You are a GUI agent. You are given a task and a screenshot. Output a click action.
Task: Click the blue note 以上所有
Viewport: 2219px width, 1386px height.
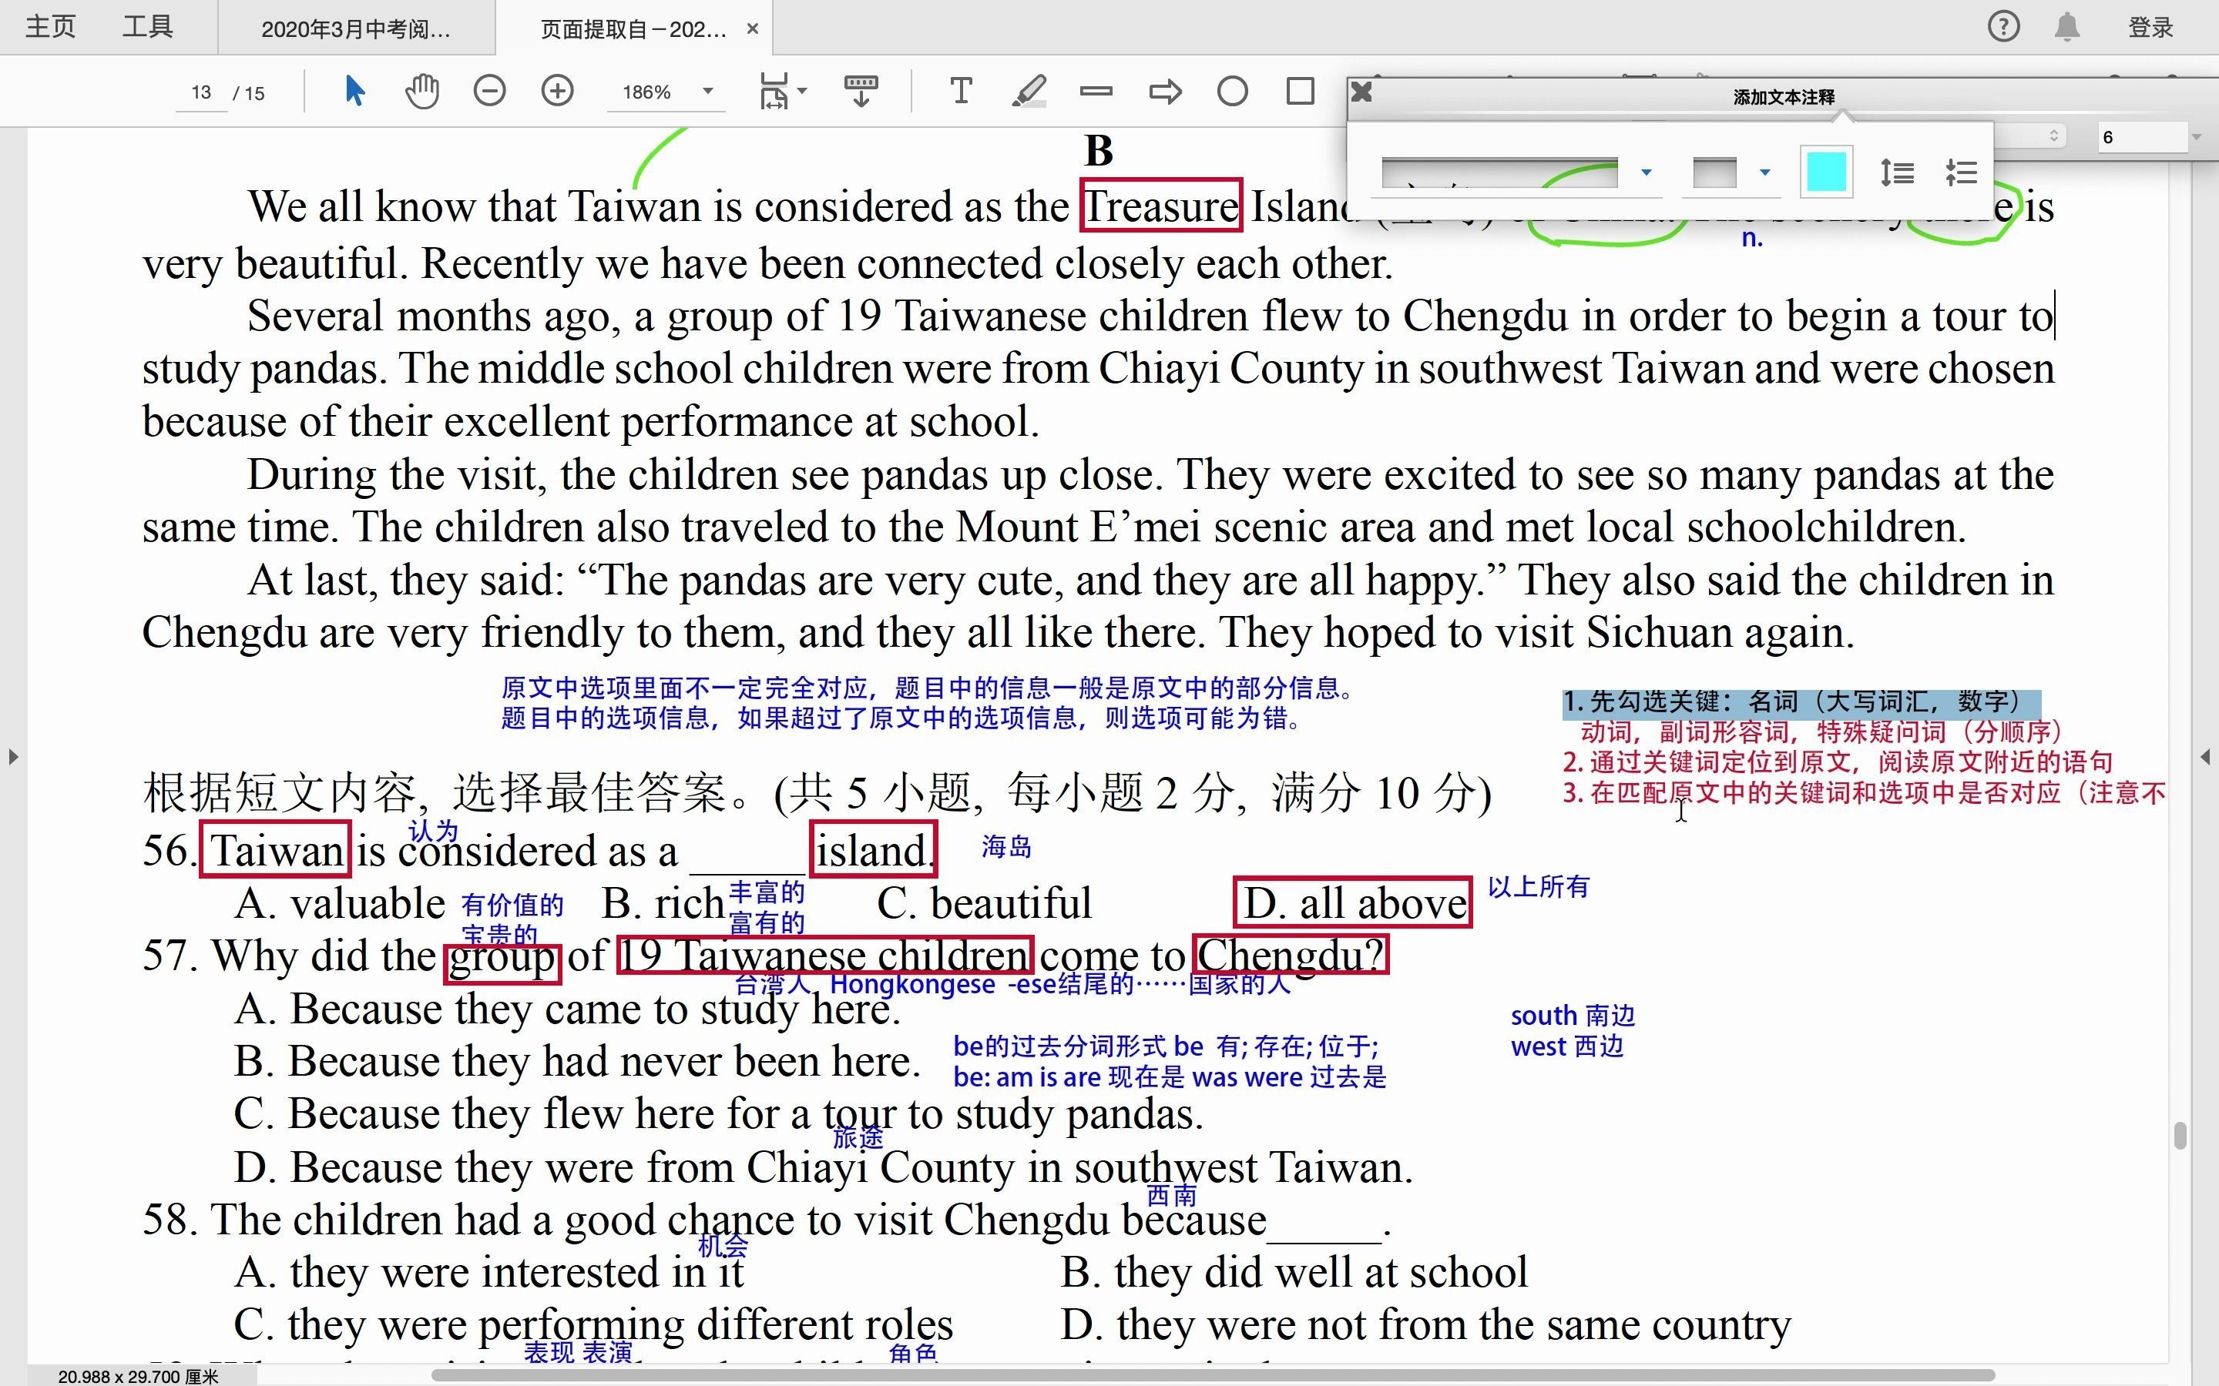(x=1539, y=886)
